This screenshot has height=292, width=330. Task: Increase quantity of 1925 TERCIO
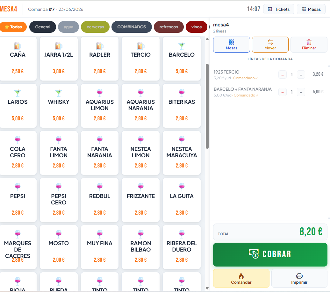click(x=301, y=75)
